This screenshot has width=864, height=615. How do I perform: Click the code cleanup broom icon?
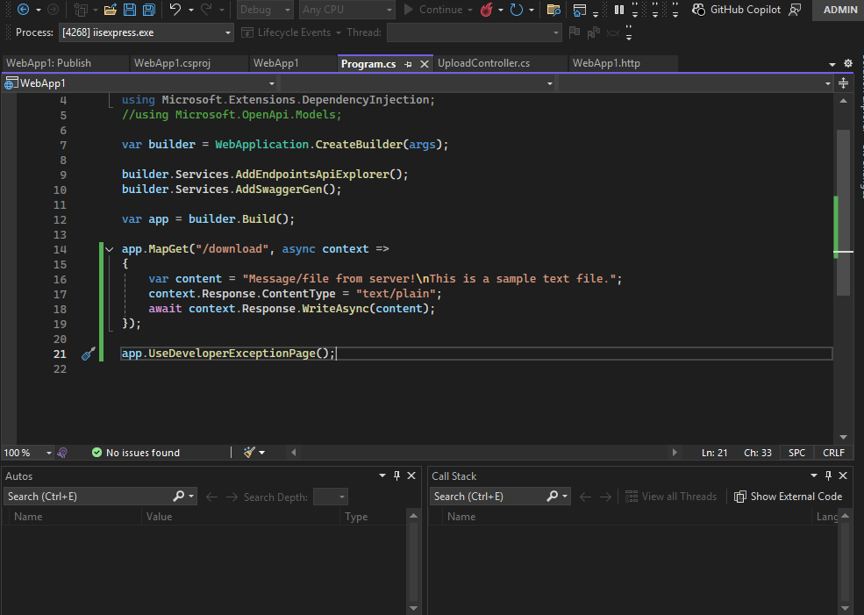(x=249, y=453)
